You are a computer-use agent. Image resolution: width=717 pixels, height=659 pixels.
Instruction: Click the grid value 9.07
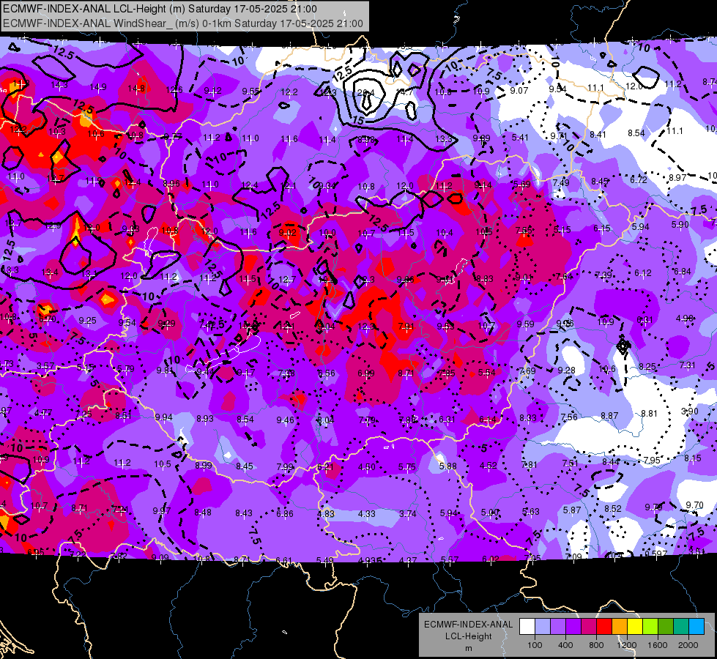pos(519,91)
